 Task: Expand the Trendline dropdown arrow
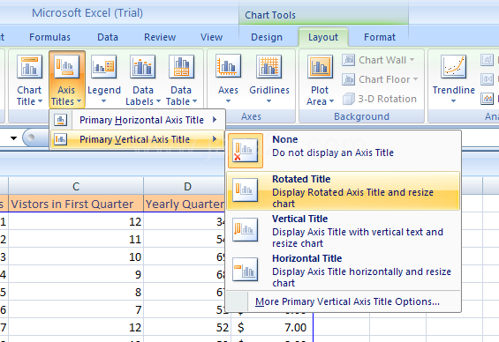453,101
